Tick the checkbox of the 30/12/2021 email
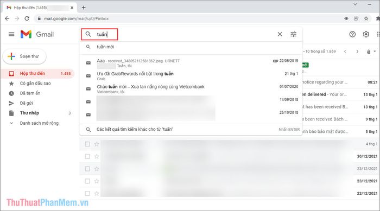The height and width of the screenshot is (211, 380). tap(87, 157)
